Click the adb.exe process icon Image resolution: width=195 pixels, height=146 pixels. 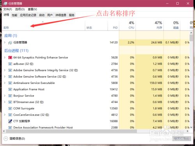coord(10,64)
